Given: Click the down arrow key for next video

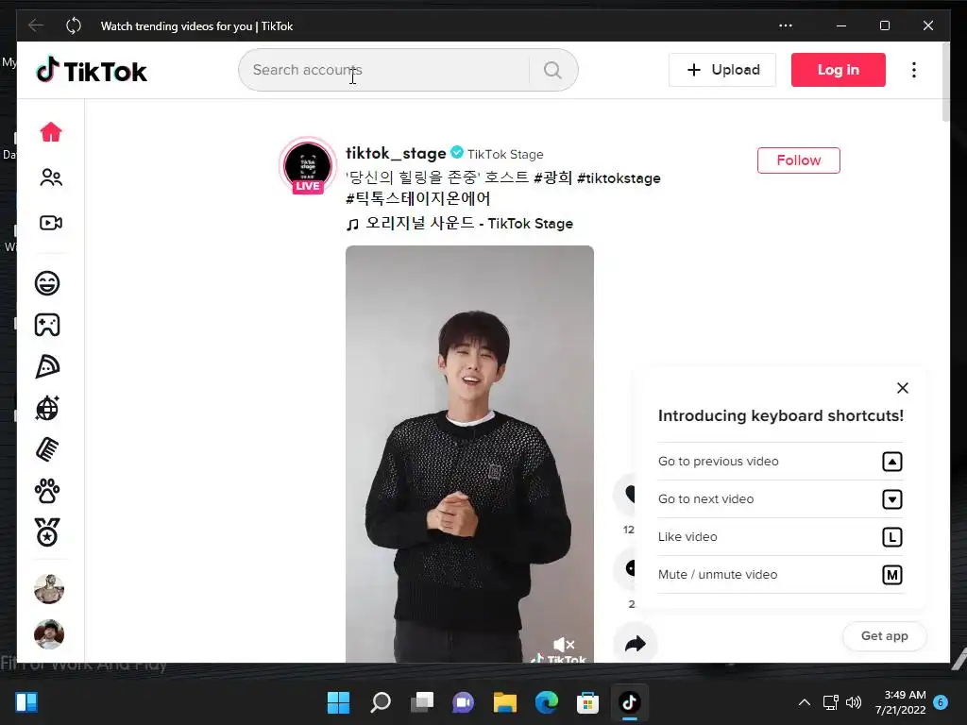Looking at the screenshot, I should [x=891, y=499].
